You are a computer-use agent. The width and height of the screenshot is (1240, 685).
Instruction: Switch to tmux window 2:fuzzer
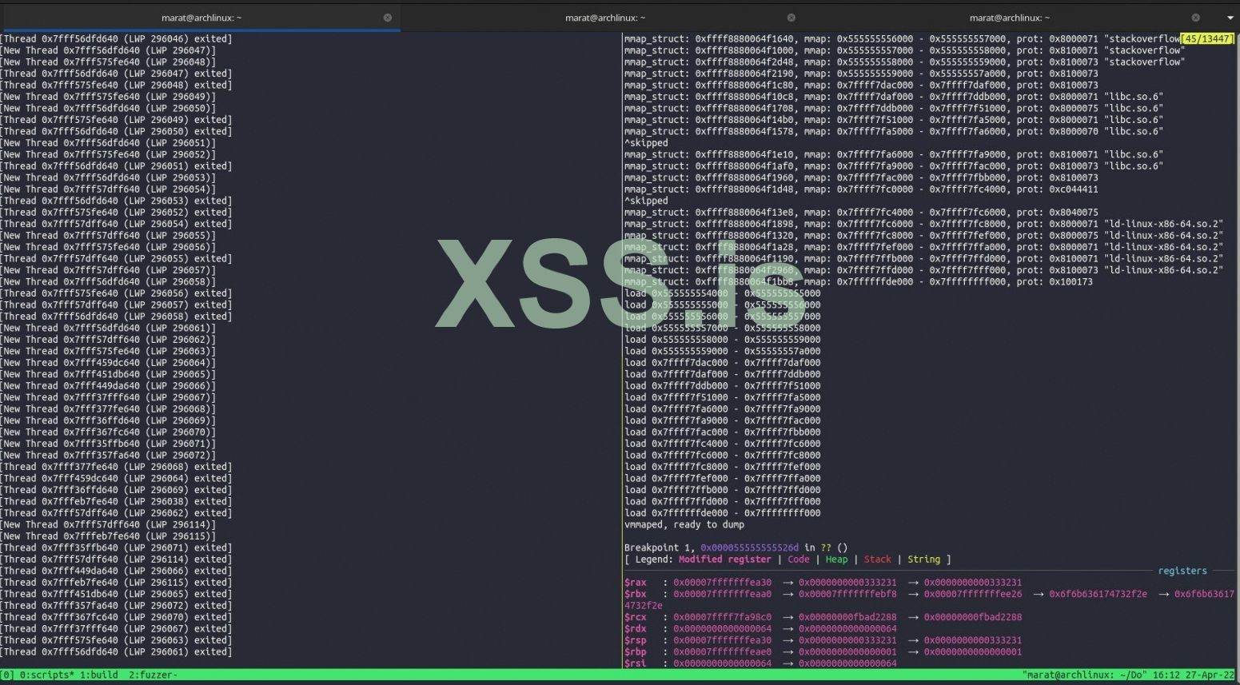click(154, 675)
